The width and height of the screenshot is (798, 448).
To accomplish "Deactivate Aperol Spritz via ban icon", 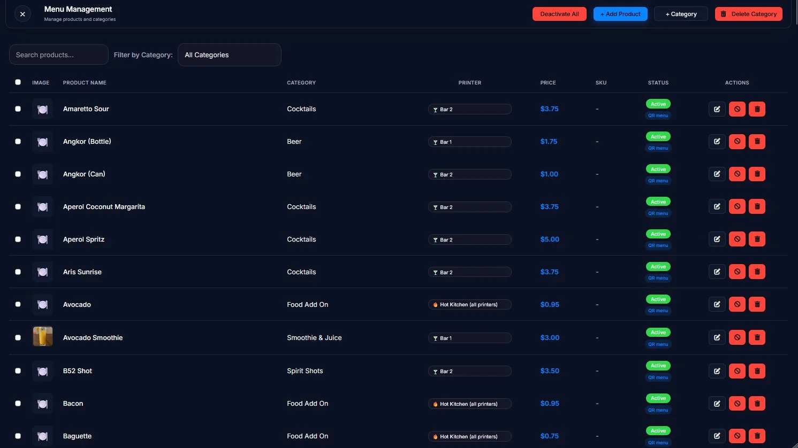I will 737,240.
